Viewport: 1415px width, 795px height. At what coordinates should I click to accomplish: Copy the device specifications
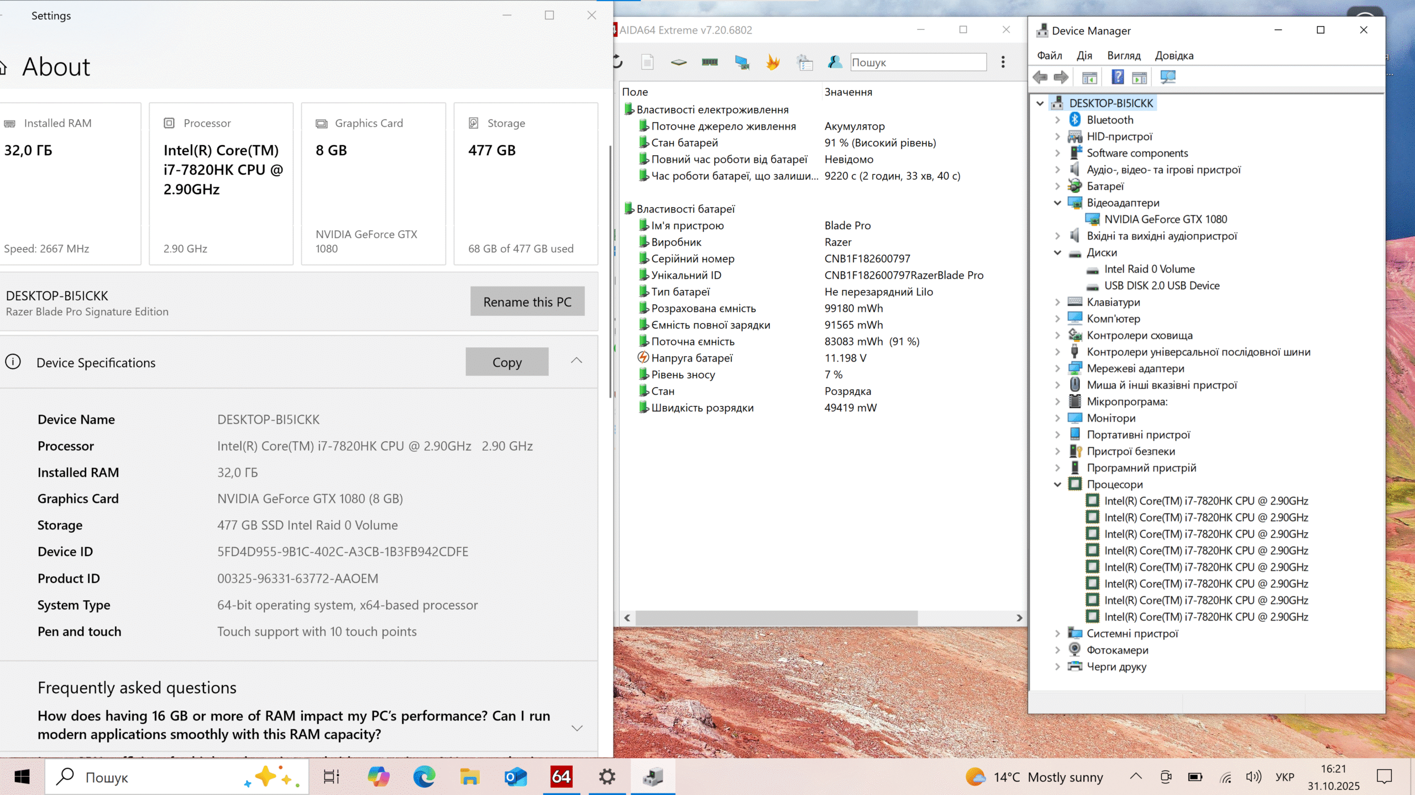507,362
